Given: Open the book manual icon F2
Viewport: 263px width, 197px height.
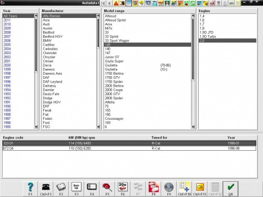Looking at the screenshot, I should pos(61,189).
